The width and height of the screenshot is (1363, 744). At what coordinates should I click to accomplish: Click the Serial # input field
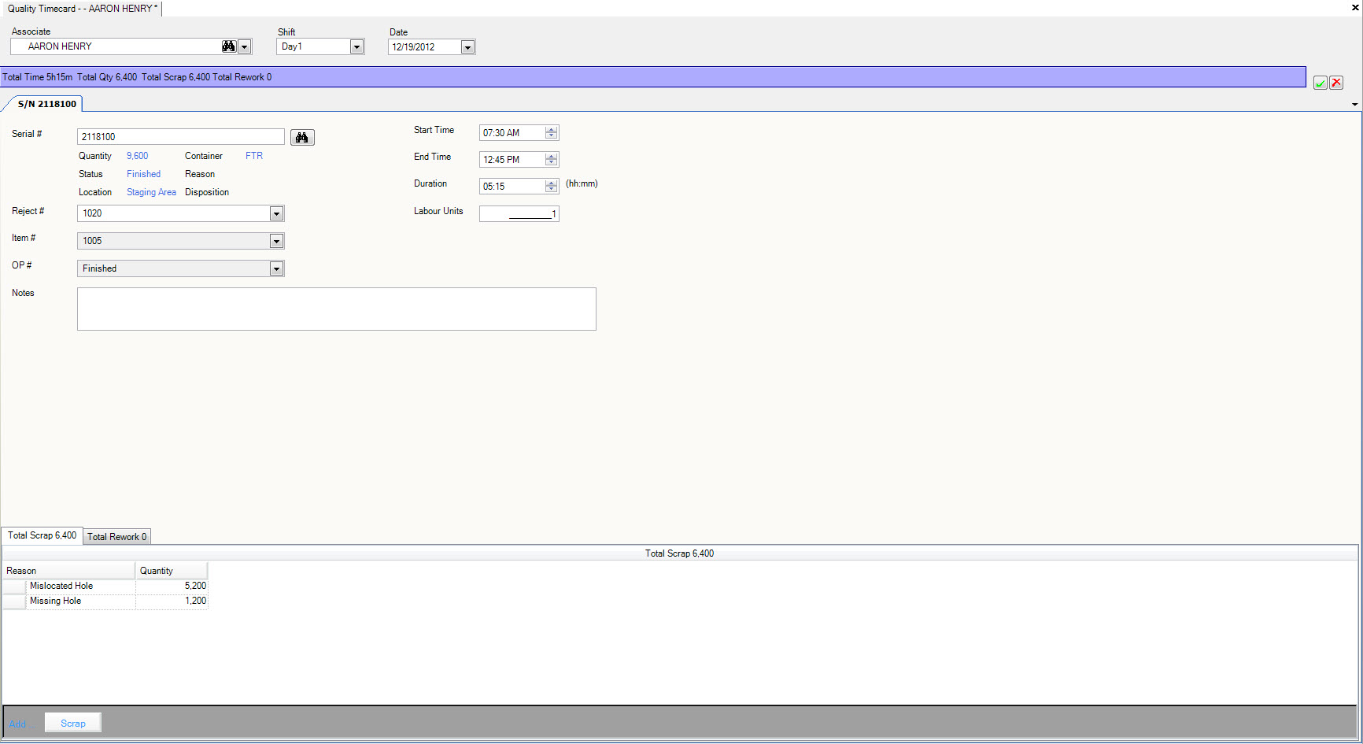[181, 137]
